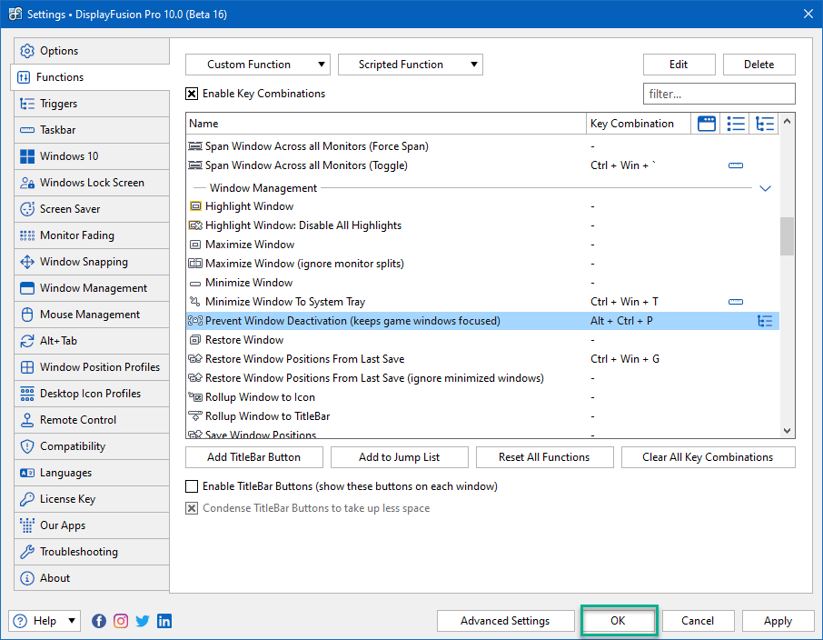
Task: Sort by the Name column header
Action: point(386,124)
